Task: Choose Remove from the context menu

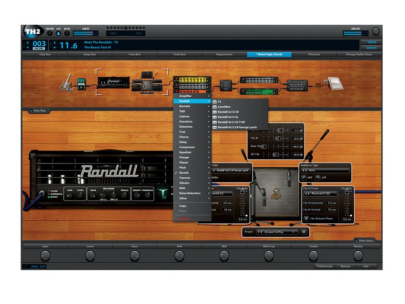Action: tap(192, 219)
